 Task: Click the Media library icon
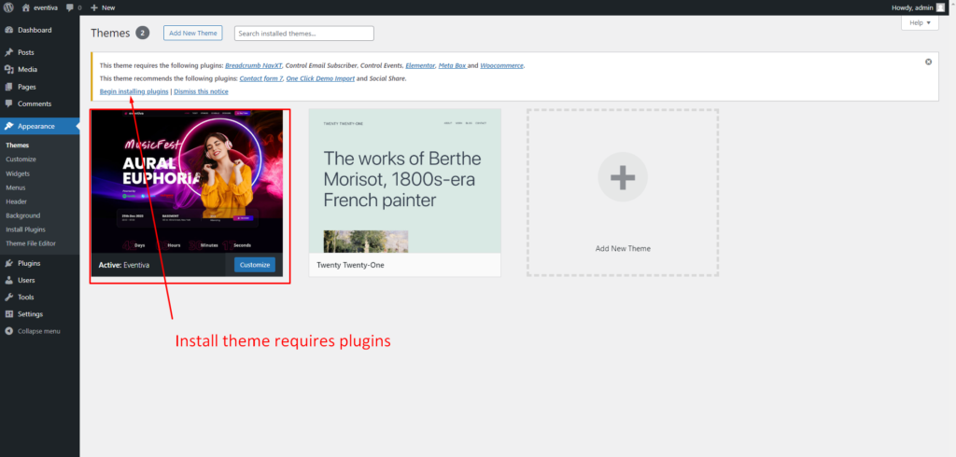pyautogui.click(x=8, y=69)
